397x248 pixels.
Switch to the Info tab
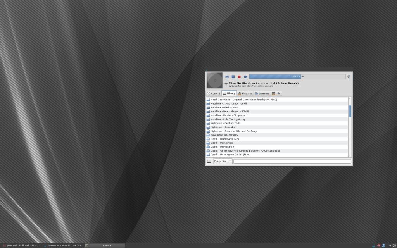[x=276, y=93]
